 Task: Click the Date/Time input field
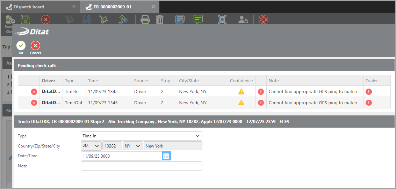[121, 156]
